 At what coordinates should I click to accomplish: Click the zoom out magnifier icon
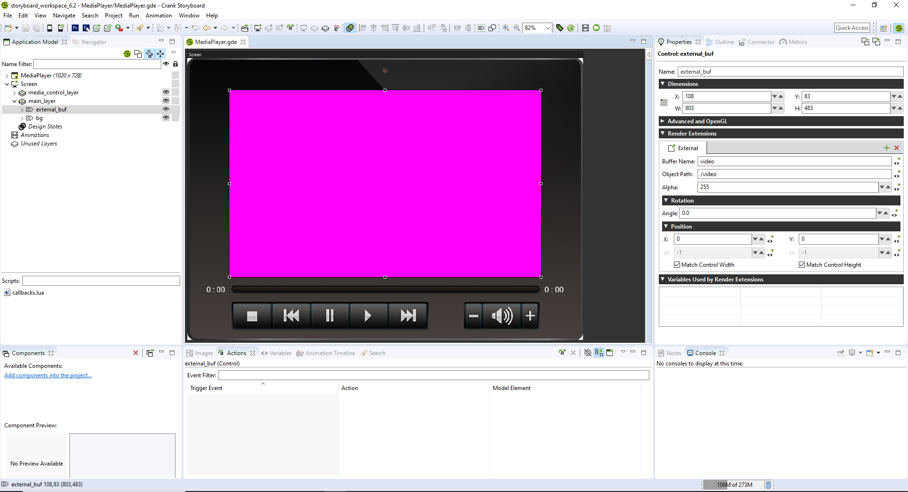(x=516, y=28)
